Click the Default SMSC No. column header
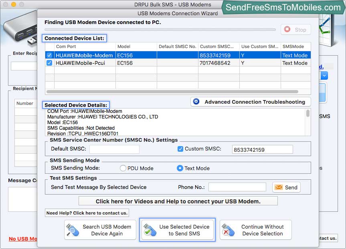This screenshot has height=249, width=346. click(178, 46)
